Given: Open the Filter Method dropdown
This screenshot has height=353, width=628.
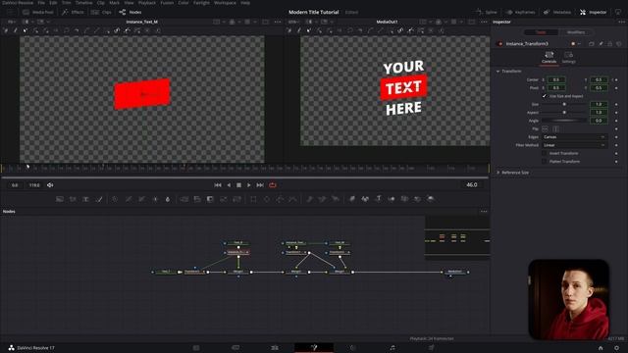Looking at the screenshot, I should click(x=574, y=145).
